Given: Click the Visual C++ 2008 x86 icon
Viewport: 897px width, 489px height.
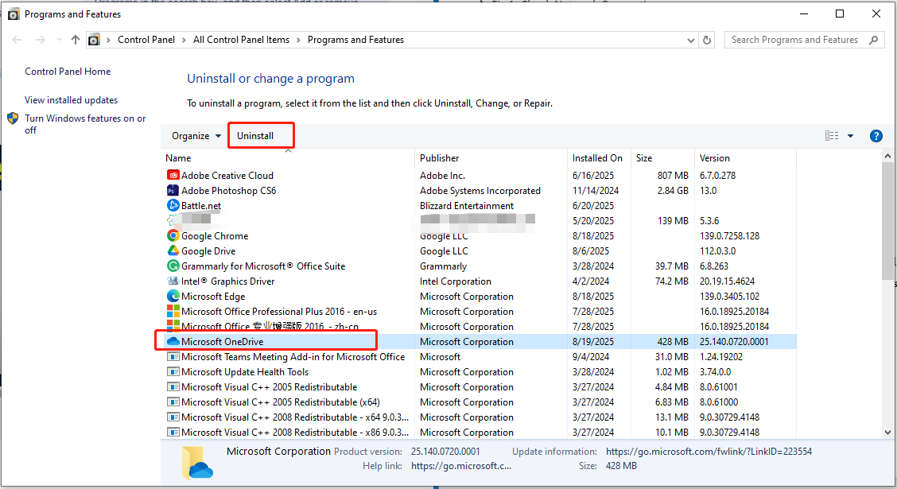Looking at the screenshot, I should click(173, 433).
